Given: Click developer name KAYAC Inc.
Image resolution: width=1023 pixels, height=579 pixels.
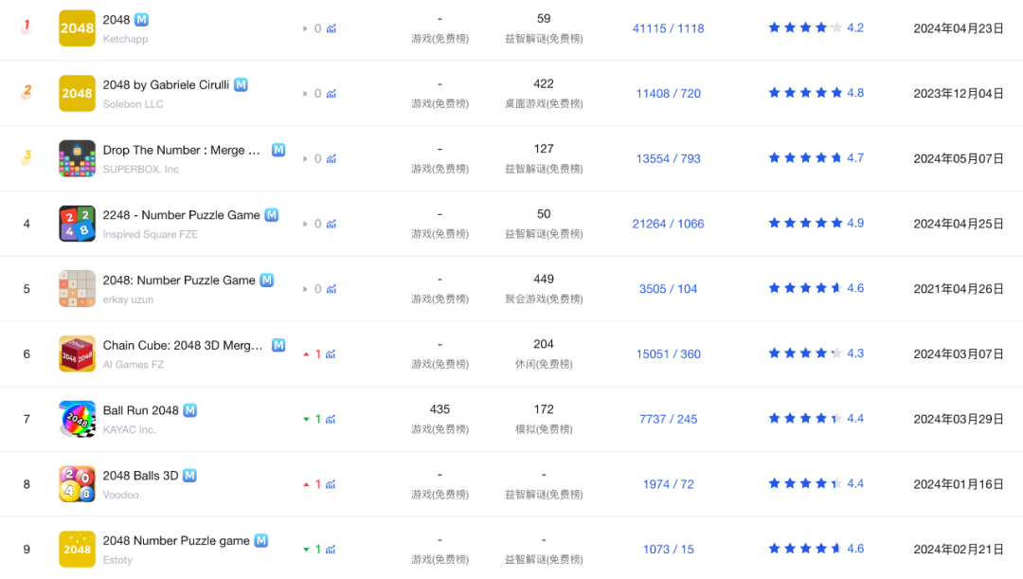Looking at the screenshot, I should 129,429.
